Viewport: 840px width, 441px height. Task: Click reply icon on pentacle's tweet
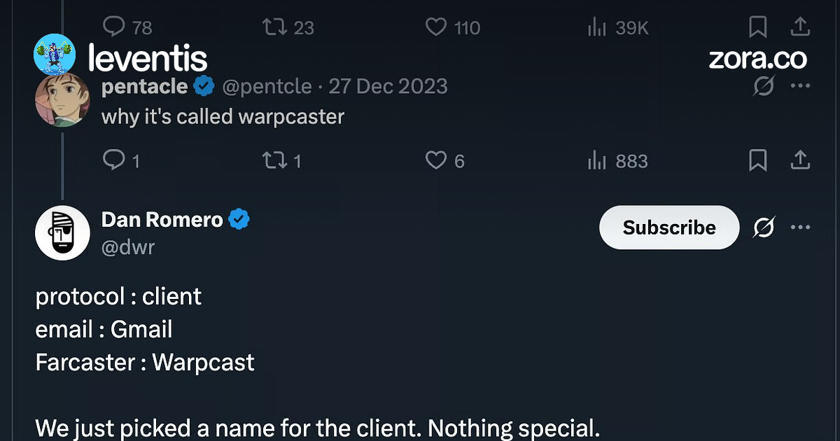[x=113, y=161]
